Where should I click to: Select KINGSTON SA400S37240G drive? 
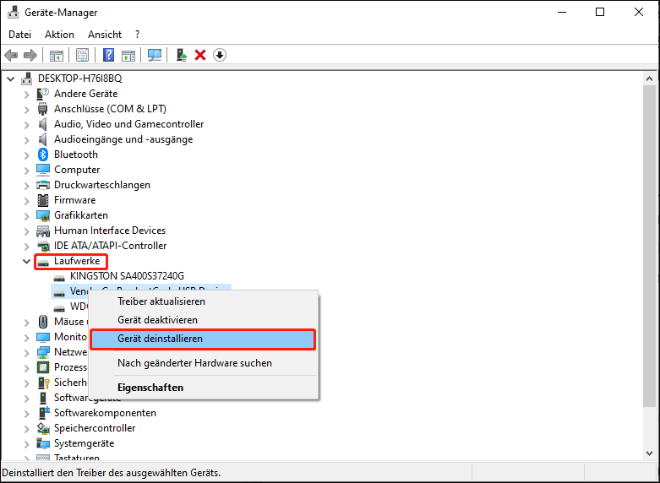[x=127, y=276]
